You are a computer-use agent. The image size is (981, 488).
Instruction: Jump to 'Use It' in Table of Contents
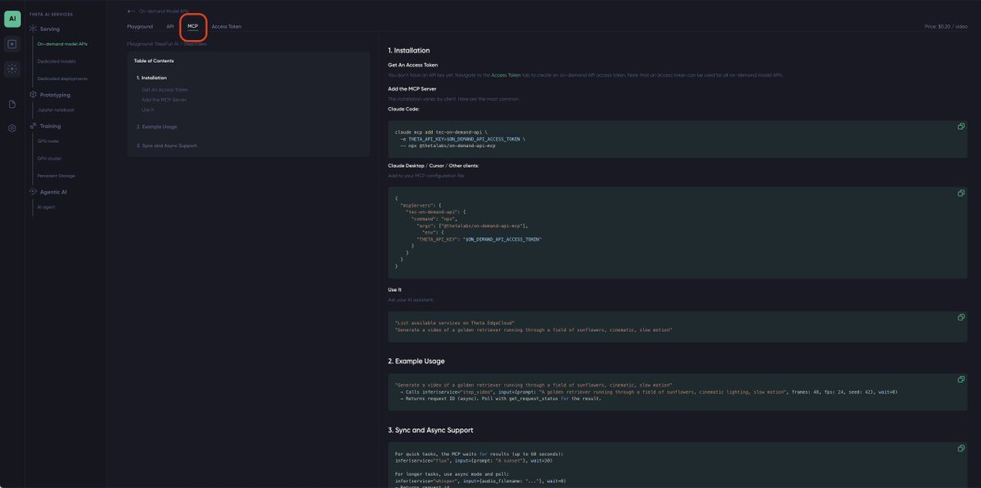(147, 110)
